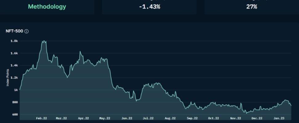Select the Nov.22 x-axis label
The width and height of the screenshot is (299, 123).
click(235, 118)
